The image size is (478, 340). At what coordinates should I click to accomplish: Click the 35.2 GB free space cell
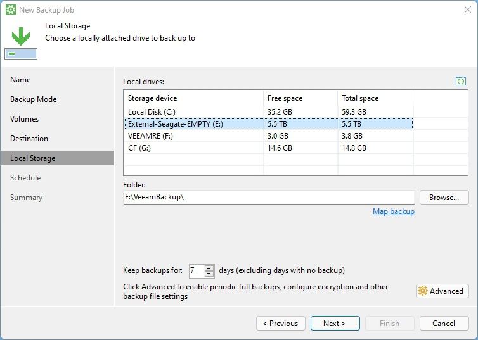[x=280, y=111]
